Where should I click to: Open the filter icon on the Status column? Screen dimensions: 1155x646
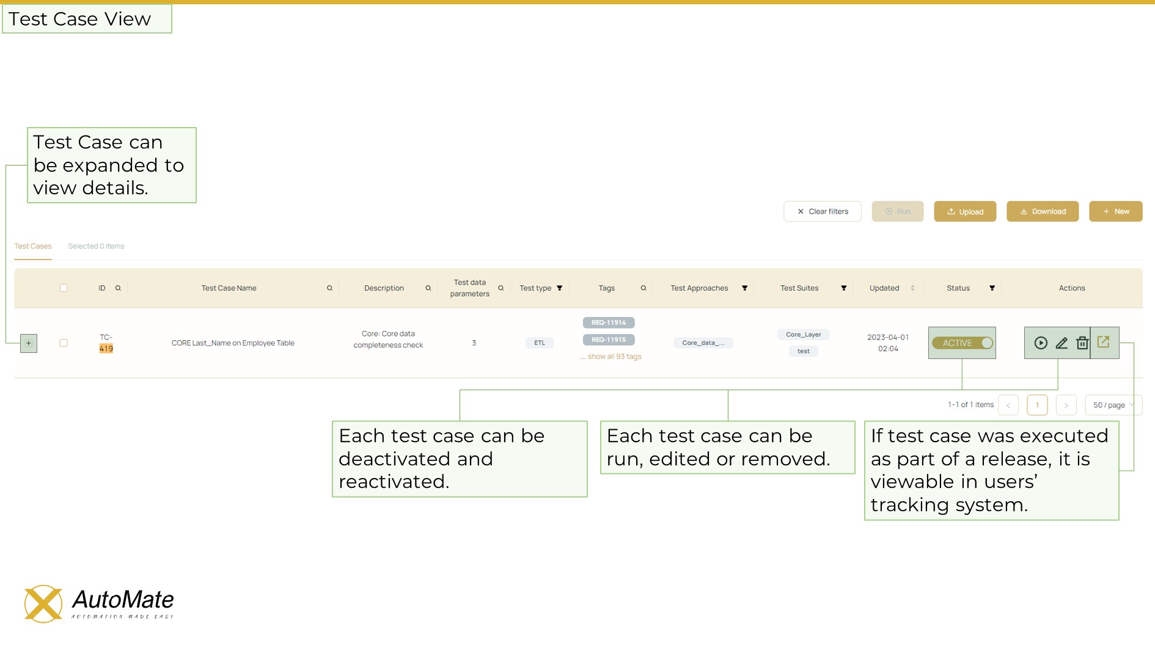click(992, 288)
